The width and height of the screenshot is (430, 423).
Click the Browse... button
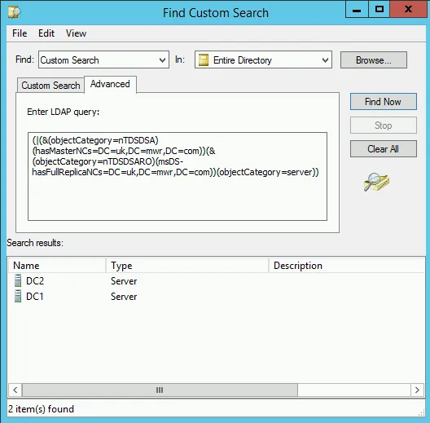[374, 59]
